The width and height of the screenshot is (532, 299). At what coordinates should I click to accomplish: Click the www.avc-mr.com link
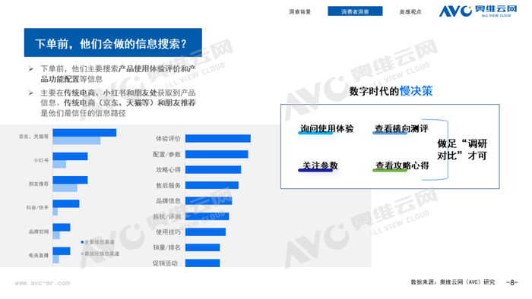coord(43,283)
